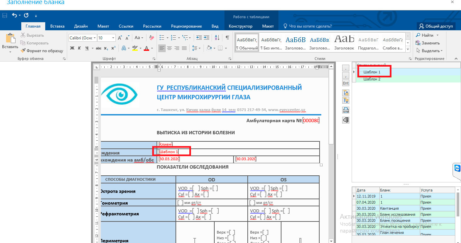
Task: Toggle italic К formatting
Action: point(80,48)
